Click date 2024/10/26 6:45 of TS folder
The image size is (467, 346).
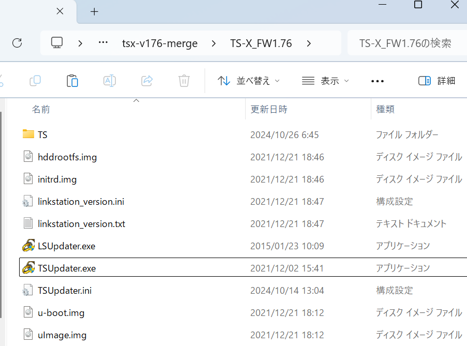click(284, 135)
